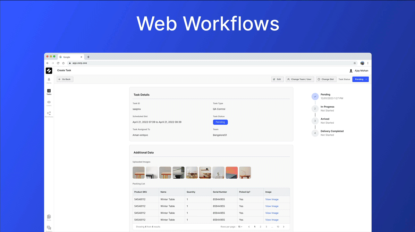This screenshot has width=415, height=232.
Task: Click the first uploaded image thumbnail
Action: pyautogui.click(x=138, y=172)
